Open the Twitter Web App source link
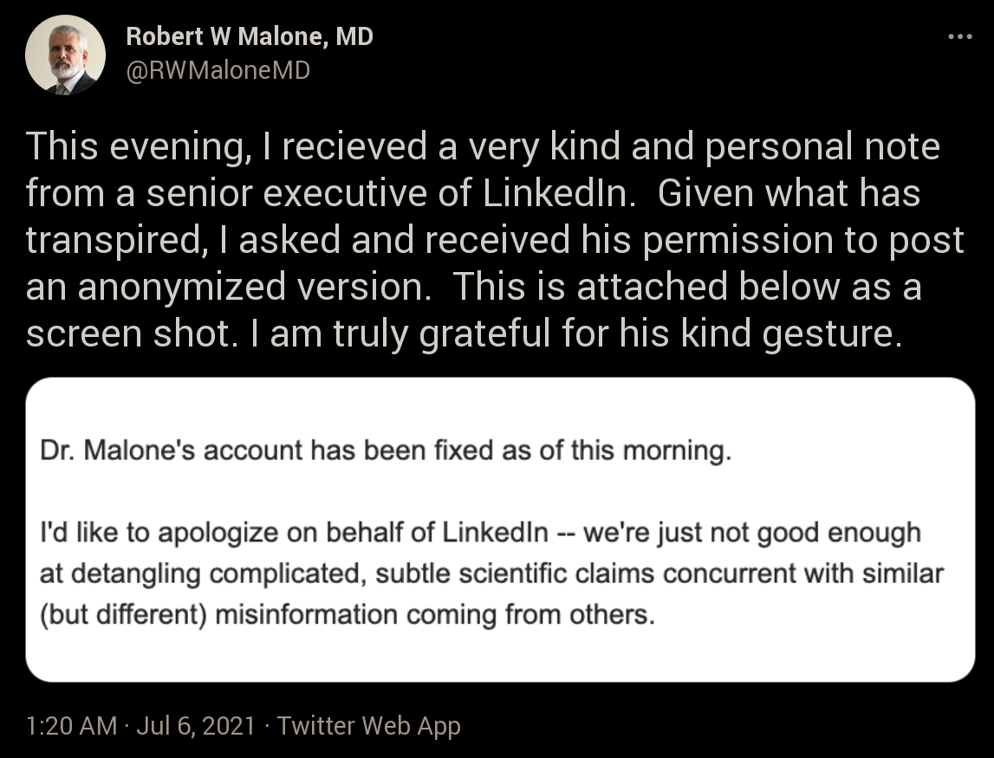 pos(369,726)
